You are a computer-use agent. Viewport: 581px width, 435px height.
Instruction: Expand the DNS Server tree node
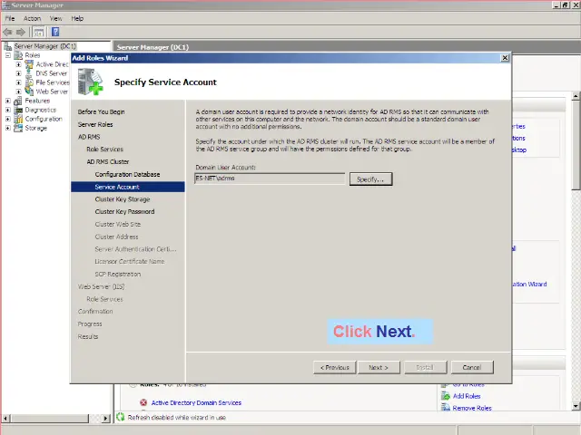point(18,73)
